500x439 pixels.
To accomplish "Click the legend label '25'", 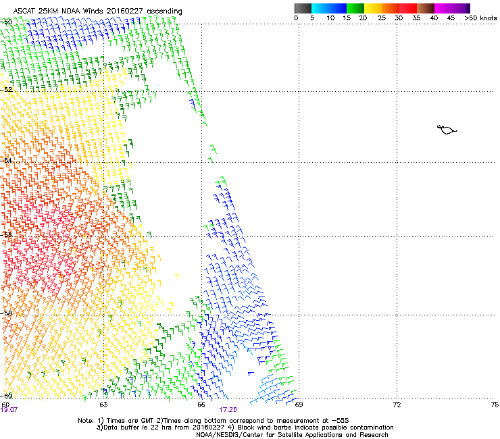I will click(382, 18).
